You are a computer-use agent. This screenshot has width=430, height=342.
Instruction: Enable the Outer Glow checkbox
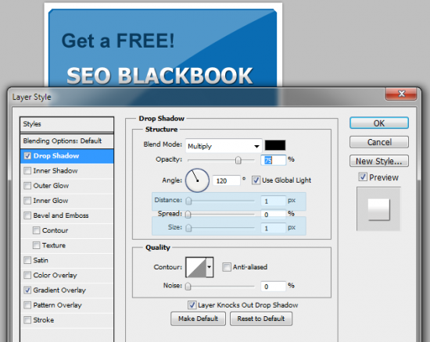point(27,186)
